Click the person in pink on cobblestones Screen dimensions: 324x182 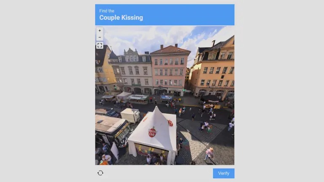pos(209,154)
